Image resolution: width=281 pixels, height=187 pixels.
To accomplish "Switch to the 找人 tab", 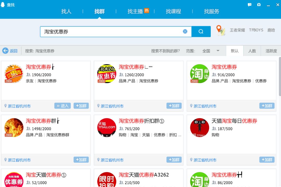I will pos(66,11).
